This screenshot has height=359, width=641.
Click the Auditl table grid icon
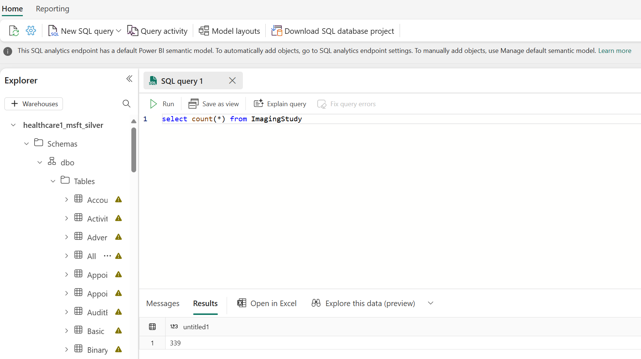pyautogui.click(x=78, y=311)
